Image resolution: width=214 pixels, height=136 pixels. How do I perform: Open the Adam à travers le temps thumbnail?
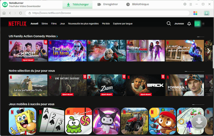pyautogui.click(x=106, y=51)
